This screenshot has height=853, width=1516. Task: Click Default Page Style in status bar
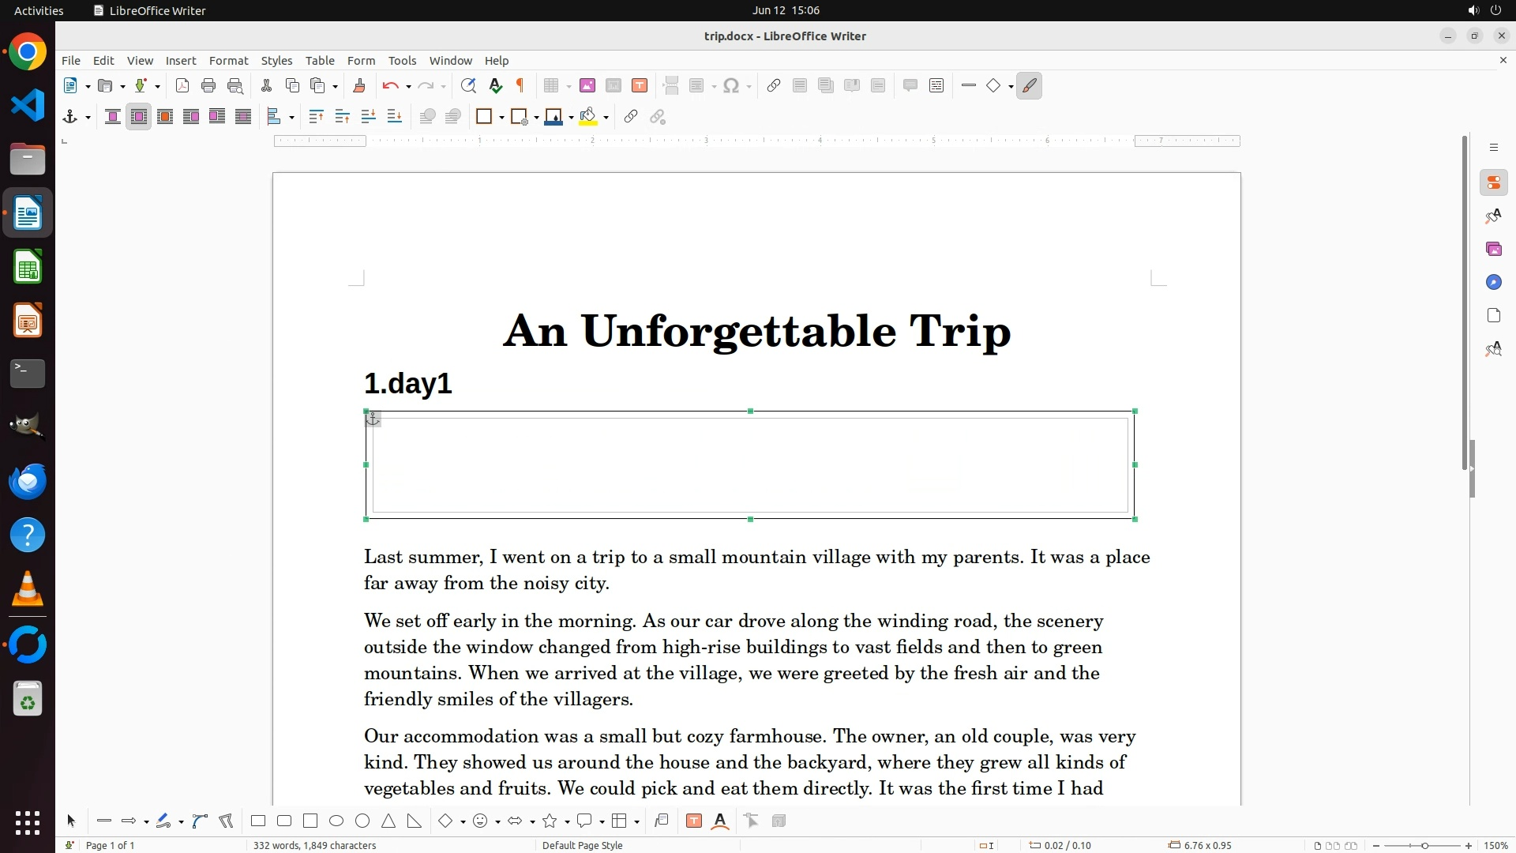[582, 845]
